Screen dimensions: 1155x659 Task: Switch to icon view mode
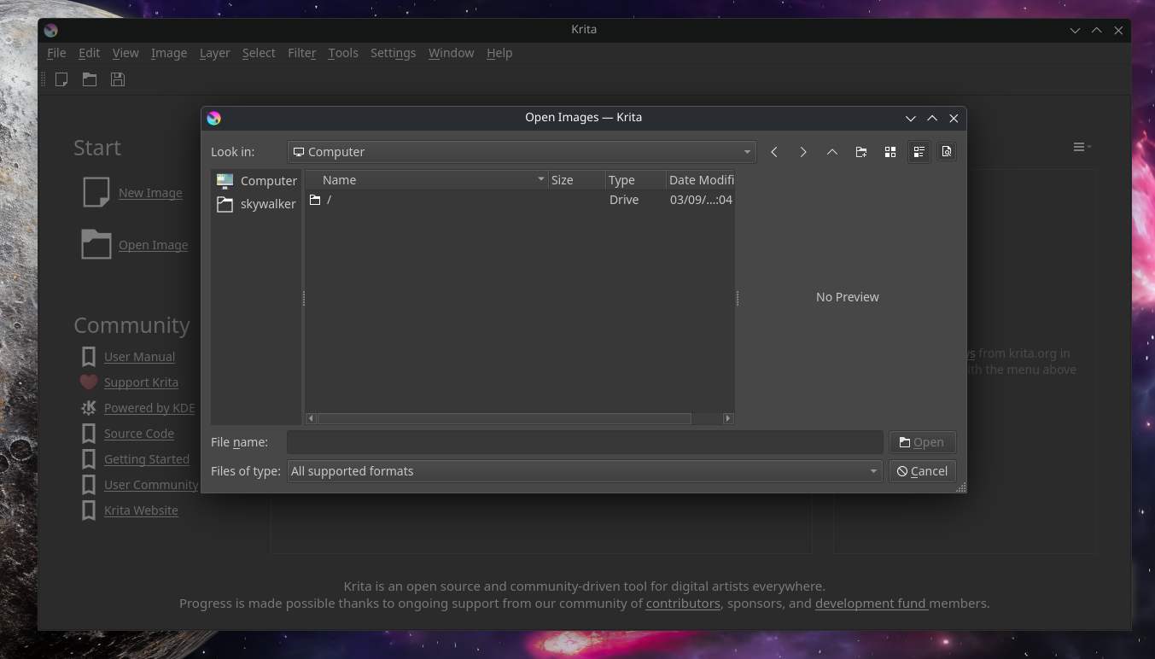[x=890, y=152]
